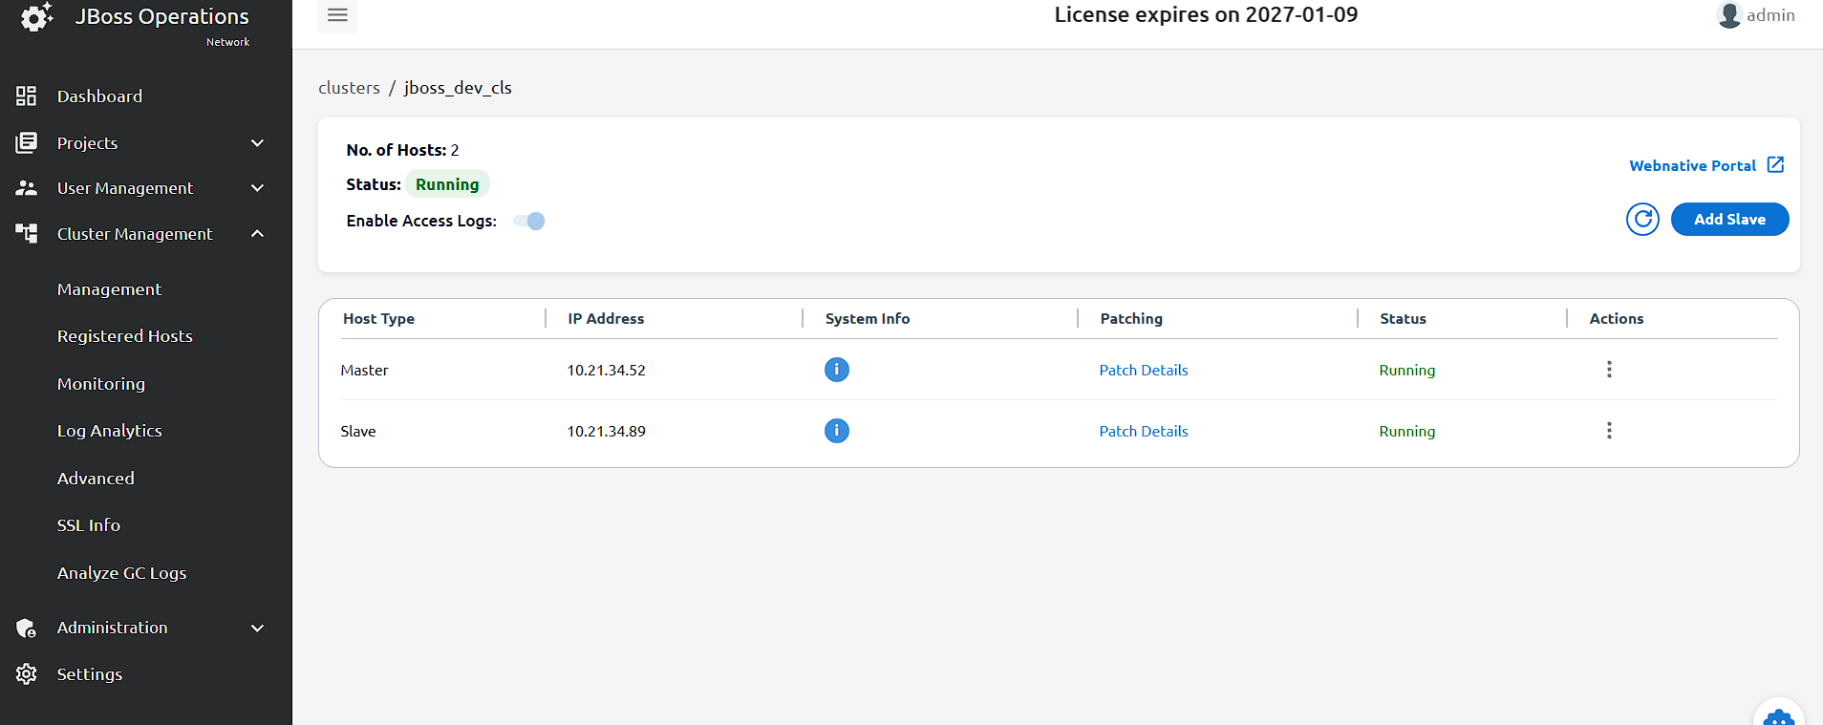Click the Cluster Management tree icon
The height and width of the screenshot is (725, 1823).
[x=27, y=233]
